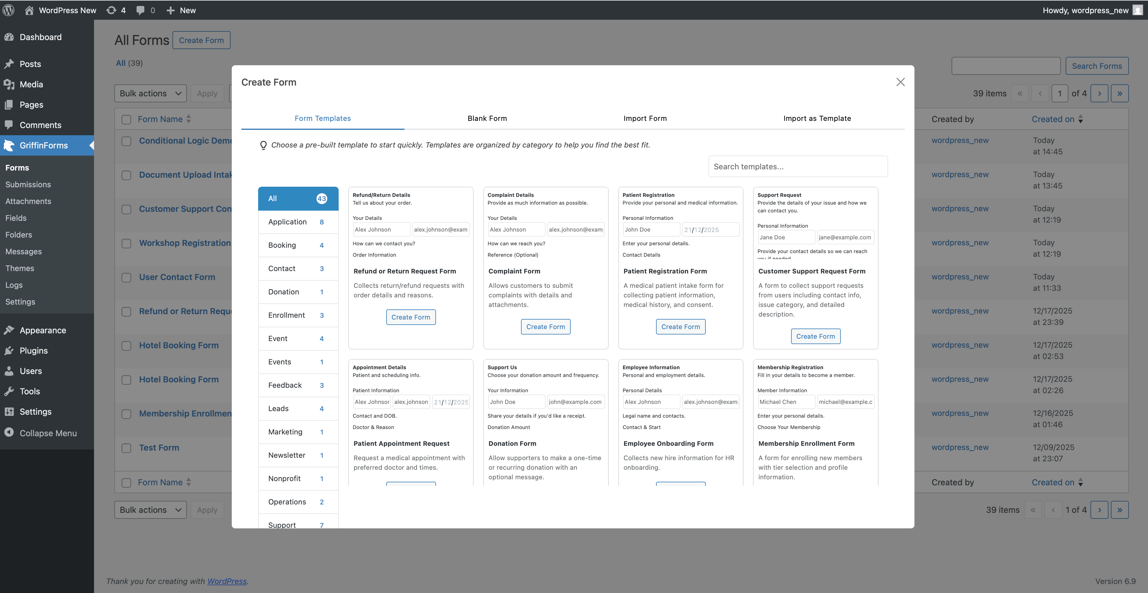Check the checkbox next to Test Form
This screenshot has height=593, width=1148.
pos(126,448)
